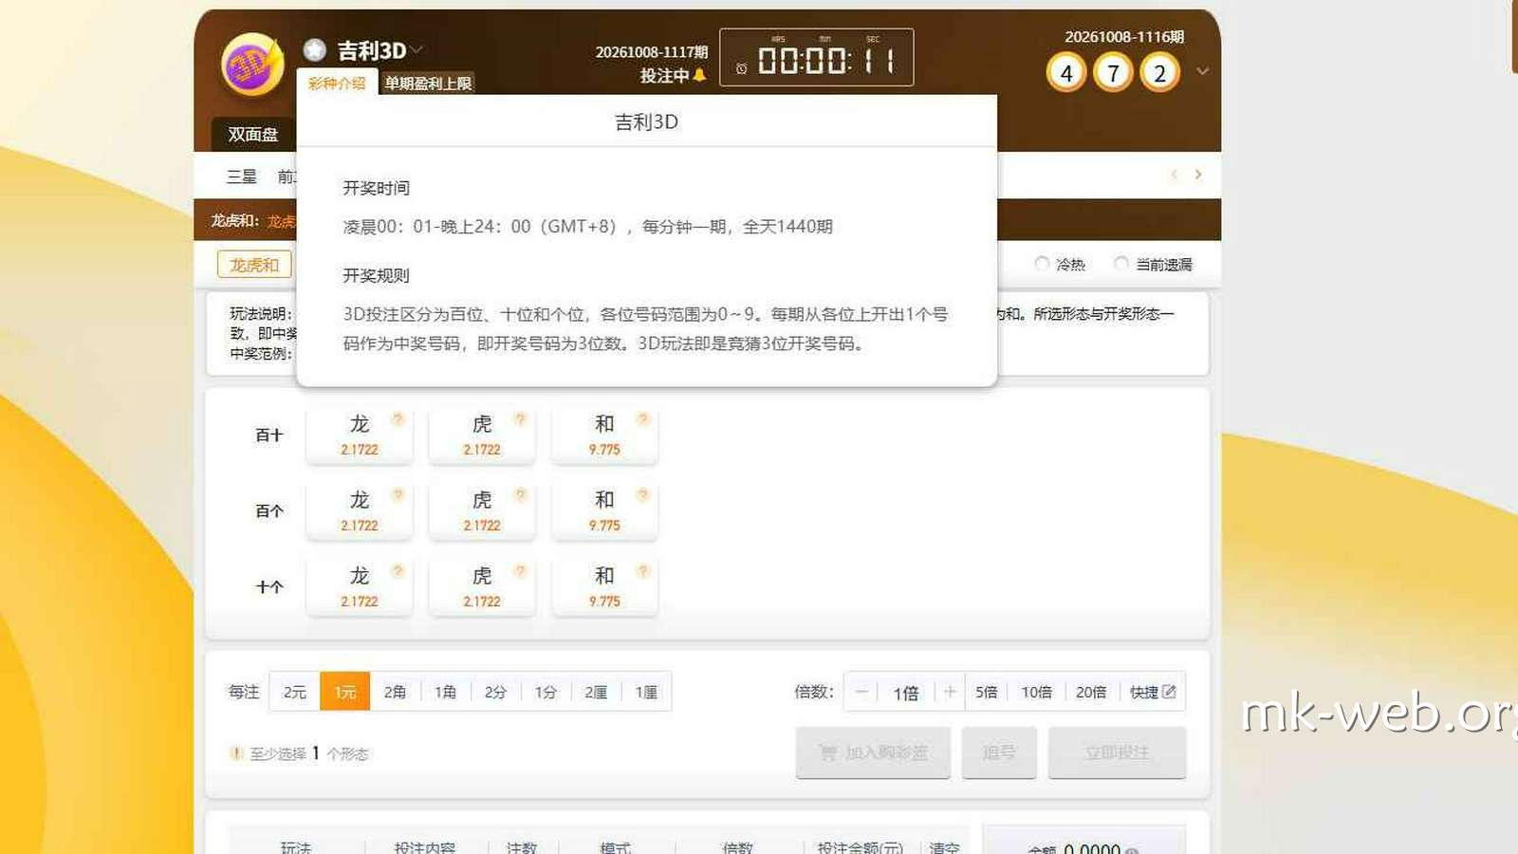Click the 吉利3D lottery logo icon

252,64
